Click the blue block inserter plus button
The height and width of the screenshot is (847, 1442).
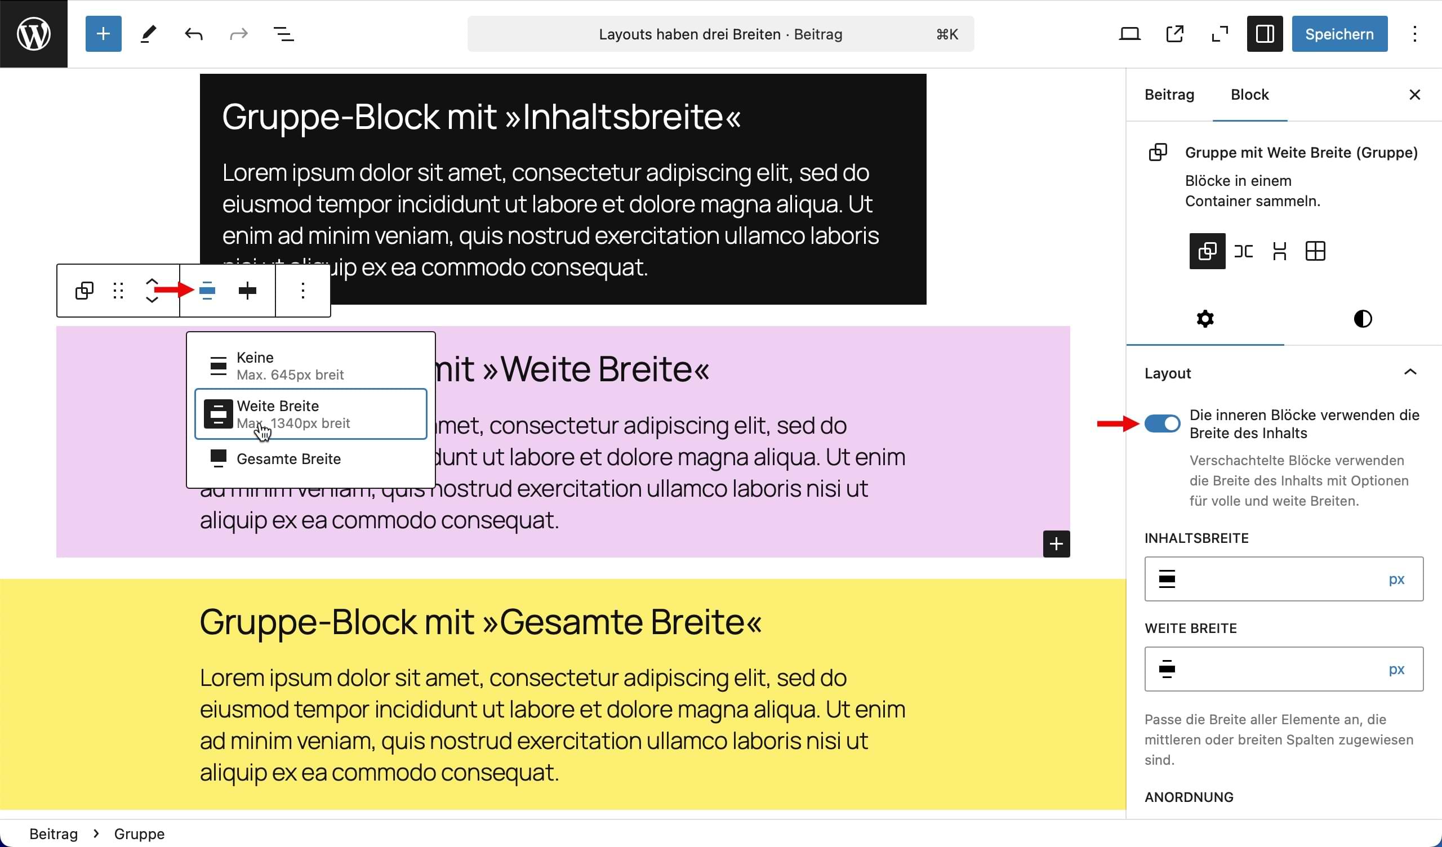click(103, 34)
